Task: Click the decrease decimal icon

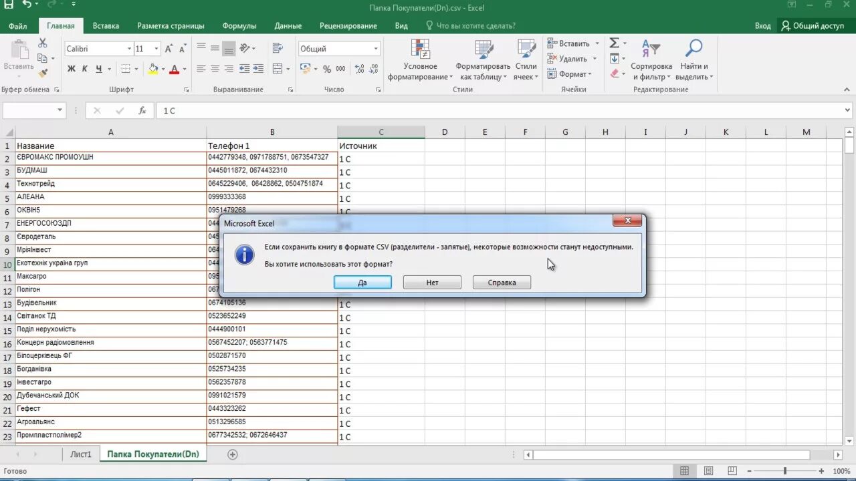Action: 373,69
